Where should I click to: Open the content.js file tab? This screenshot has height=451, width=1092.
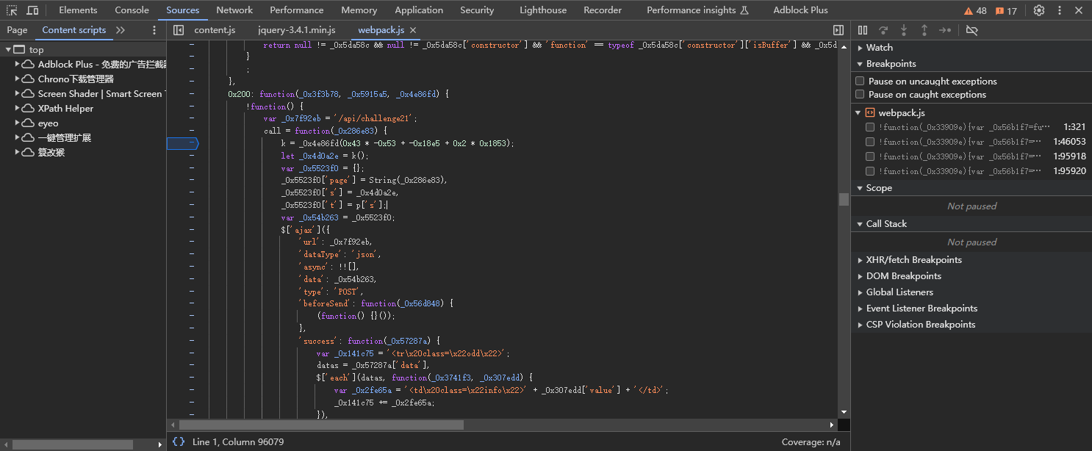pos(215,30)
